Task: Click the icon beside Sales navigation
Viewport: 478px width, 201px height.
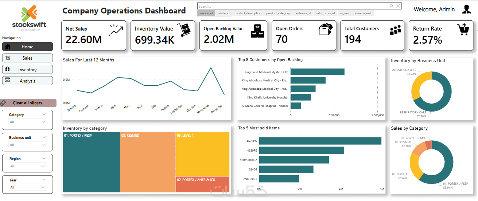Action: (x=8, y=58)
